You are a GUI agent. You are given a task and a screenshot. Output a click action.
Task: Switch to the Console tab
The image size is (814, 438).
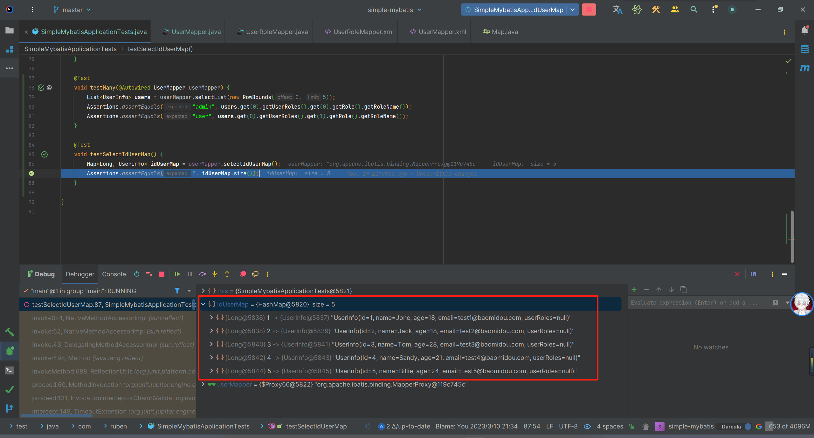coord(114,274)
